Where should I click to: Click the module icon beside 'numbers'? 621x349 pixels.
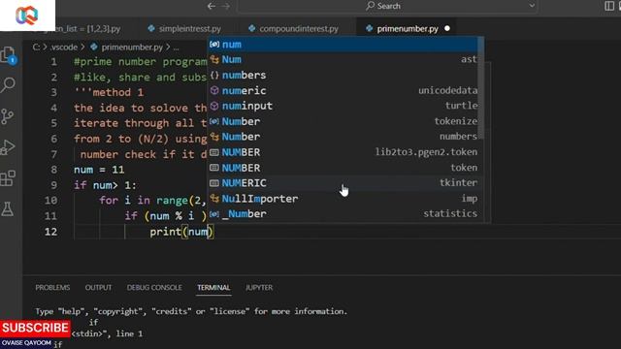click(214, 75)
